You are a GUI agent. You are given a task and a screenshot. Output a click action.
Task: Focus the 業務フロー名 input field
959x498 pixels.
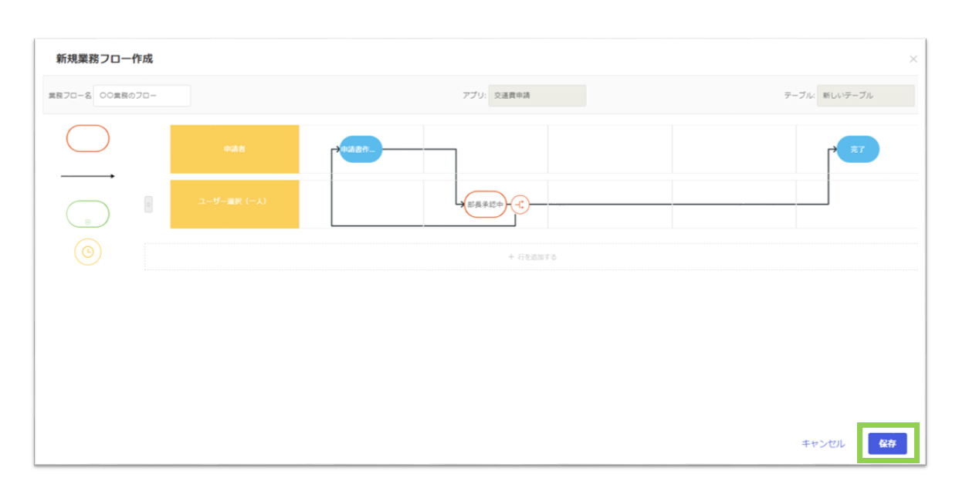(142, 96)
